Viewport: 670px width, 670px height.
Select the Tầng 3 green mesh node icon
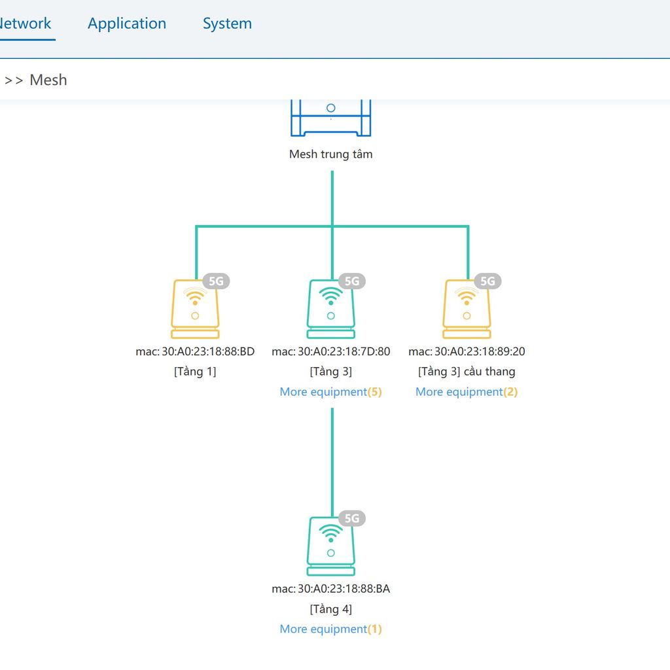tap(331, 309)
